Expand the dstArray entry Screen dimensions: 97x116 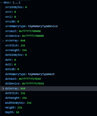pyautogui.click(x=3, y=89)
